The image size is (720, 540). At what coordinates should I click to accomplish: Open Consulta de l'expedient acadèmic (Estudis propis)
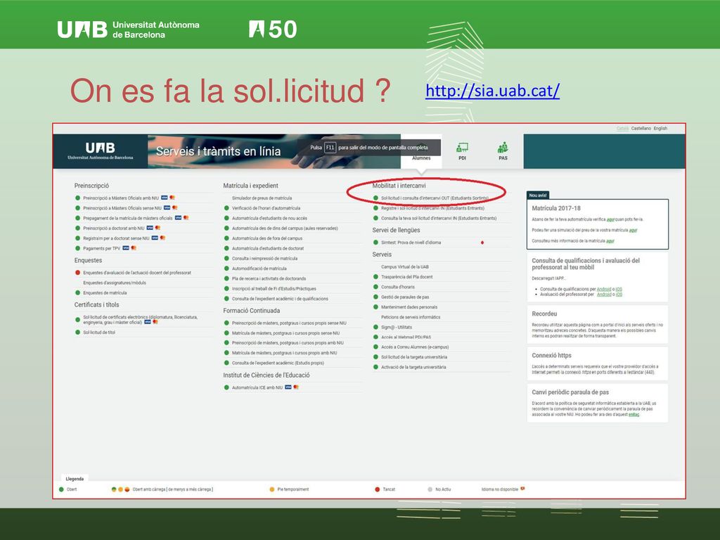click(278, 364)
